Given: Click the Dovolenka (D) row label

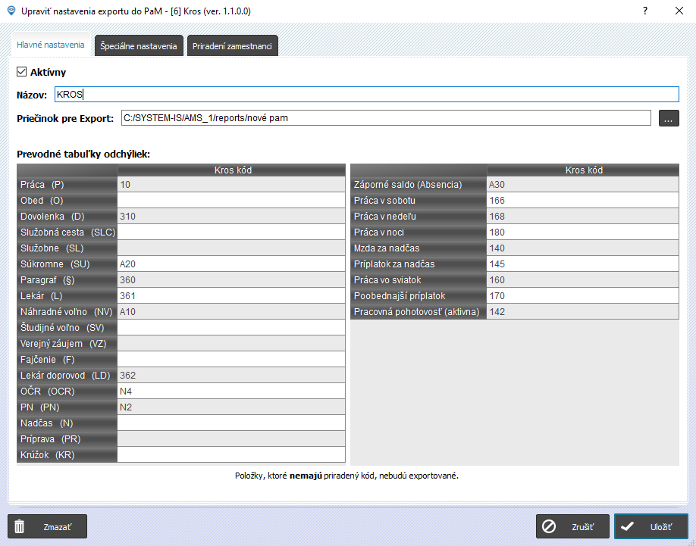Looking at the screenshot, I should click(x=67, y=217).
